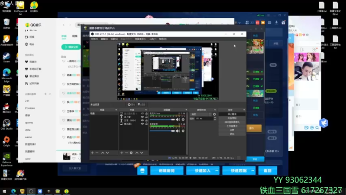Click contacts icon tab in QQ window
346x195 pixels.
coord(301,49)
